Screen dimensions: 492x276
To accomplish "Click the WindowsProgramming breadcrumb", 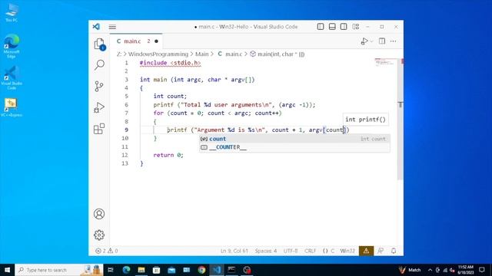I will (158, 54).
